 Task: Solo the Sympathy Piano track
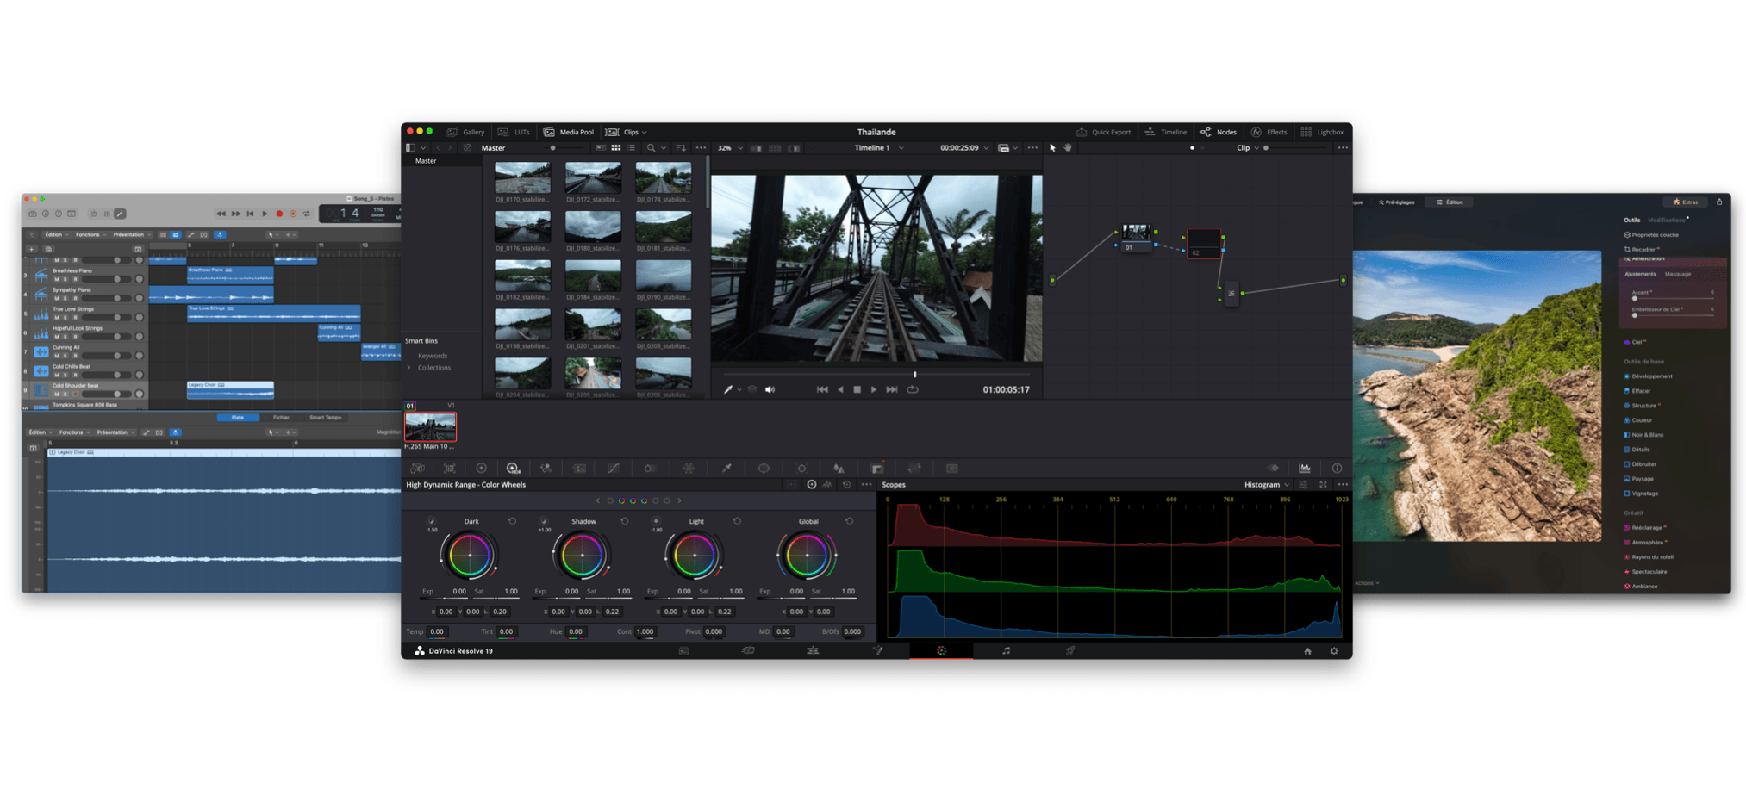(x=65, y=298)
